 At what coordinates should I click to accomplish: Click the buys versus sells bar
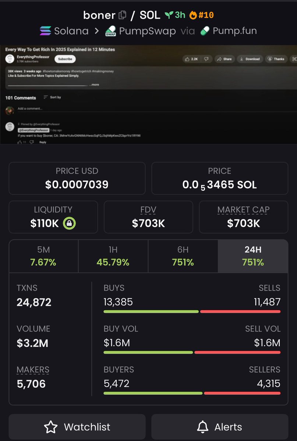click(x=192, y=312)
